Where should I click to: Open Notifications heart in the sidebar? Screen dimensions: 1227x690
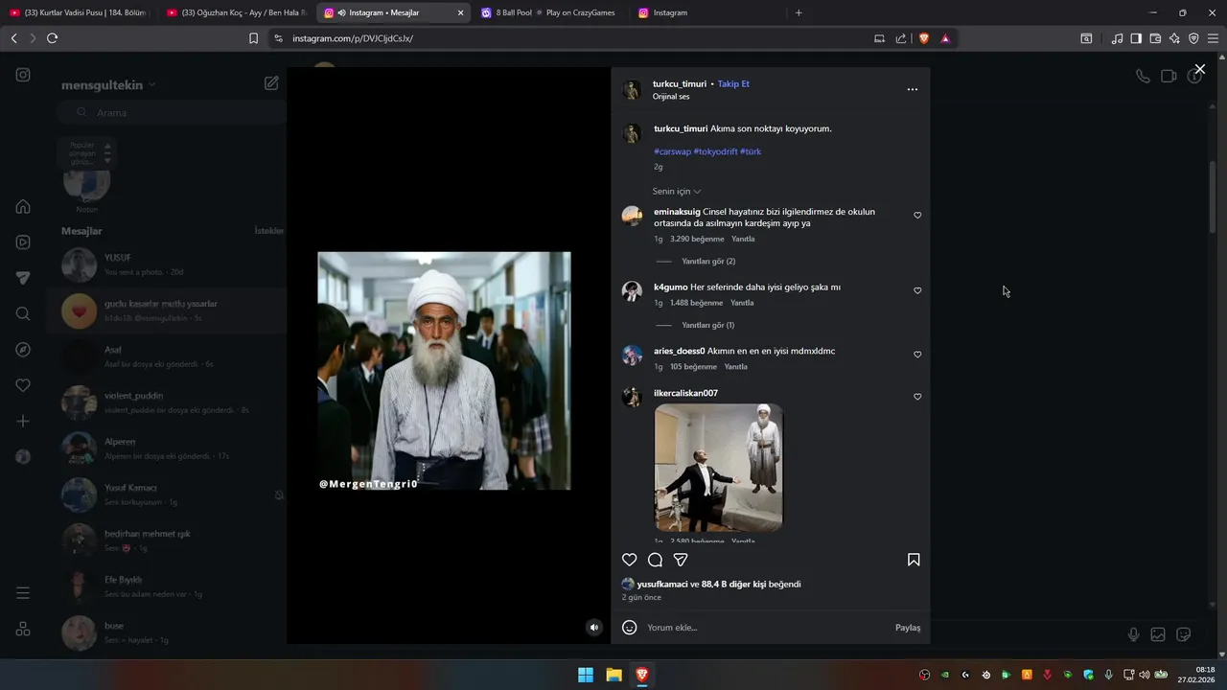point(23,385)
